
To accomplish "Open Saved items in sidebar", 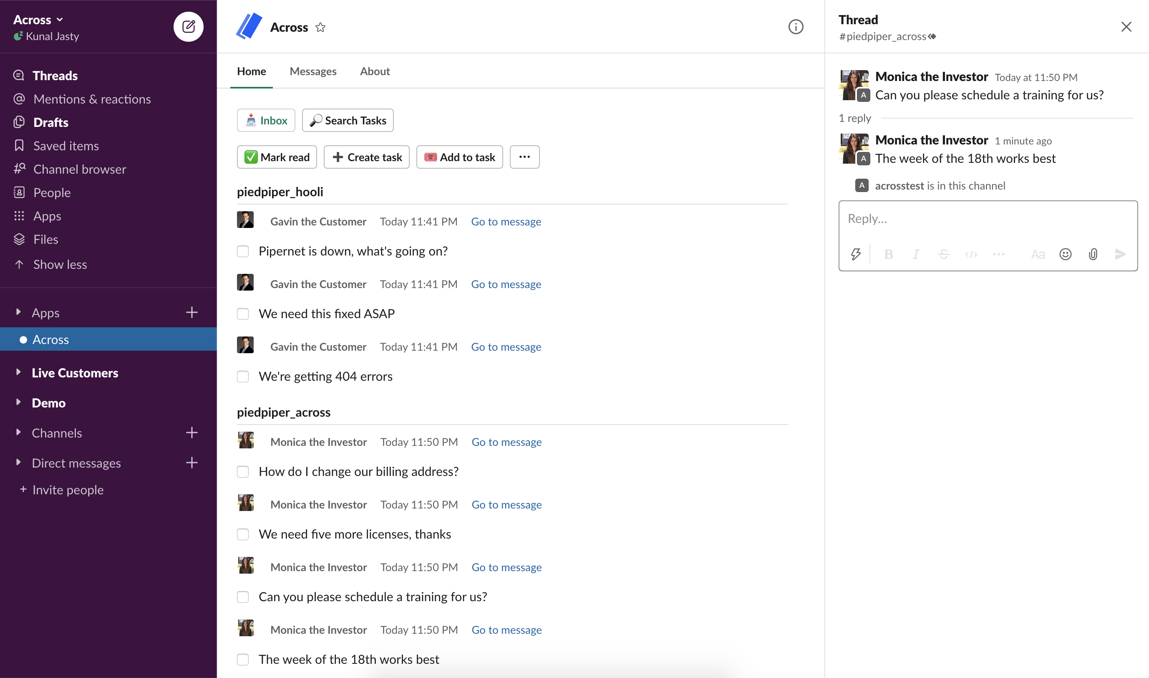I will coord(66,146).
